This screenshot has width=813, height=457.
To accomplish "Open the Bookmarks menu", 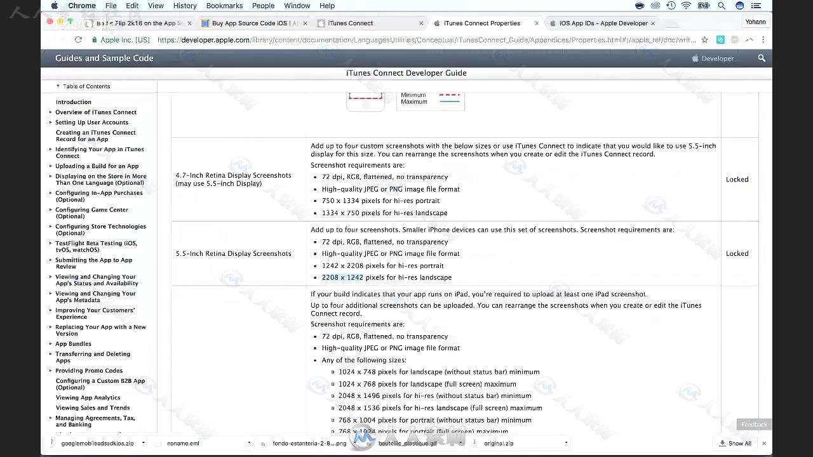I will pos(224,6).
